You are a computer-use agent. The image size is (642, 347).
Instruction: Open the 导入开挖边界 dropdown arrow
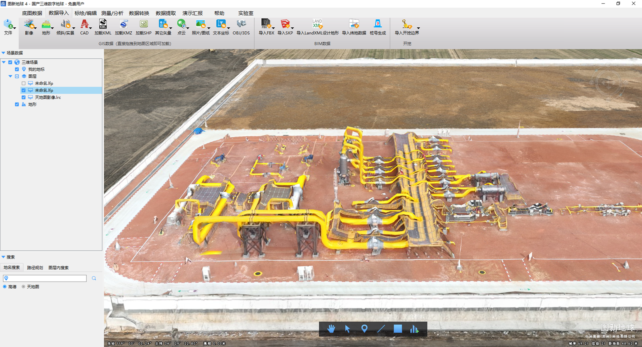418,28
